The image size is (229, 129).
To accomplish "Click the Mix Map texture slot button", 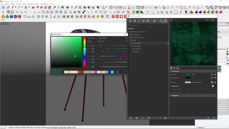I will click(212, 82).
